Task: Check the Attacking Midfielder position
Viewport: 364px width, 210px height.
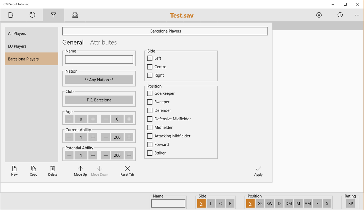Action: [x=150, y=136]
